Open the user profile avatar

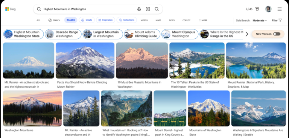point(268,9)
